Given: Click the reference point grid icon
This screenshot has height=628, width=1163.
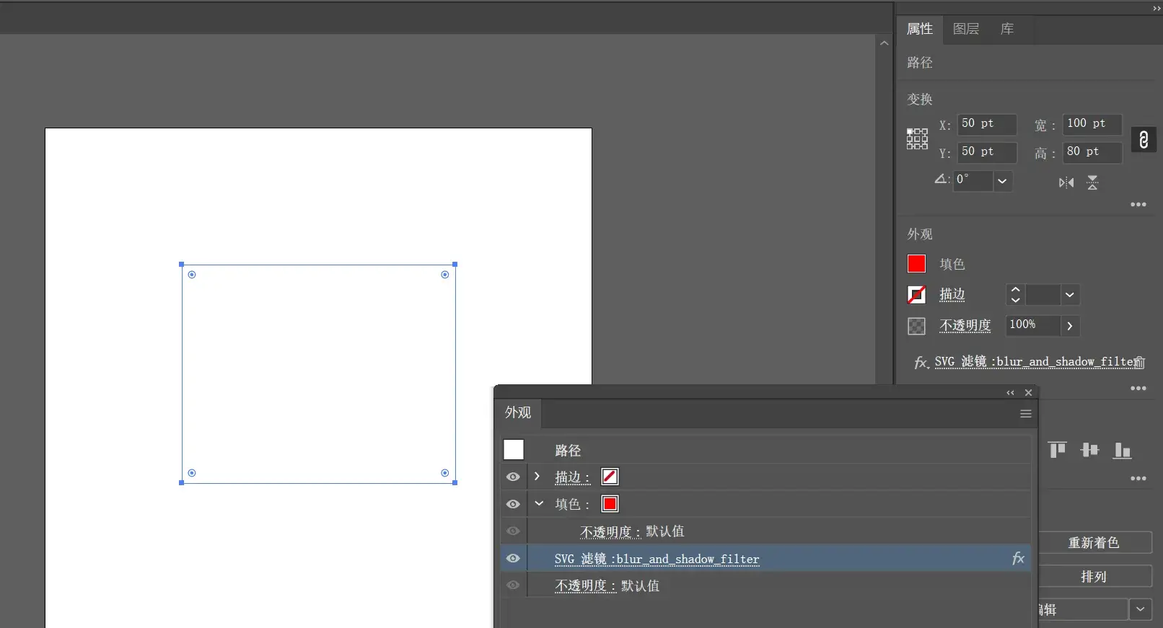Looking at the screenshot, I should [917, 138].
